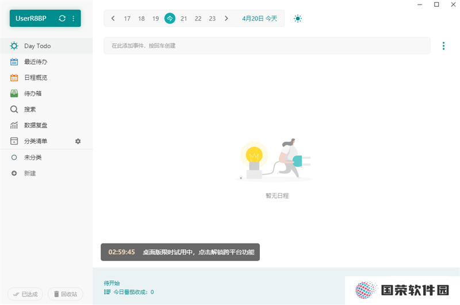Click the plus icon beside 新建
This screenshot has width=460, height=305.
[x=14, y=173]
